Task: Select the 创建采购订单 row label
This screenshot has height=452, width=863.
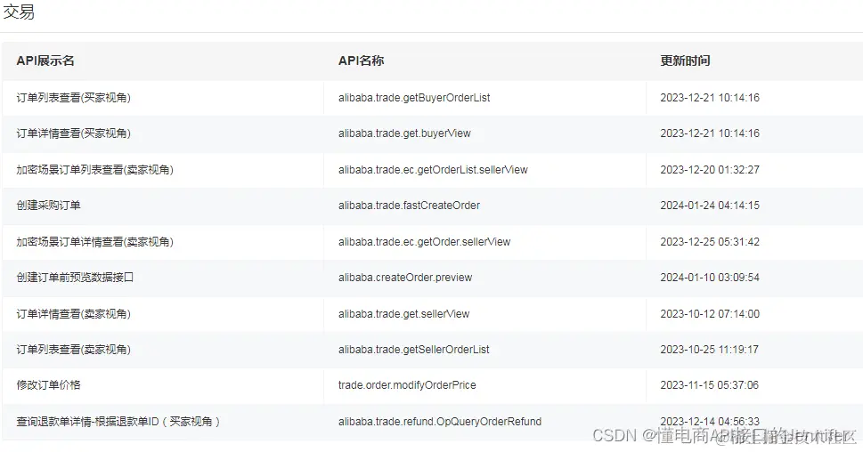Action: pyautogui.click(x=48, y=206)
